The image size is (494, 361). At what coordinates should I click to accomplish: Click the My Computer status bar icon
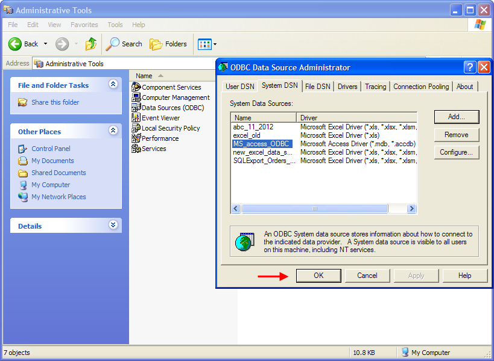pyautogui.click(x=405, y=352)
